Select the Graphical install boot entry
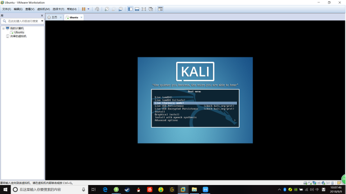Screen dimensions: 346x194 pyautogui.click(x=167, y=114)
